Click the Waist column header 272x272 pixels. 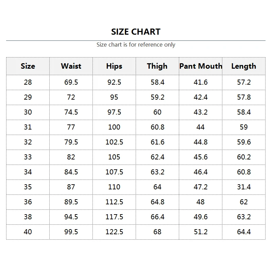click(x=71, y=66)
